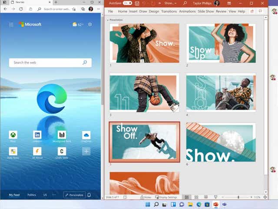Open feed notifications bell
The height and width of the screenshot is (209, 278).
pos(89,195)
